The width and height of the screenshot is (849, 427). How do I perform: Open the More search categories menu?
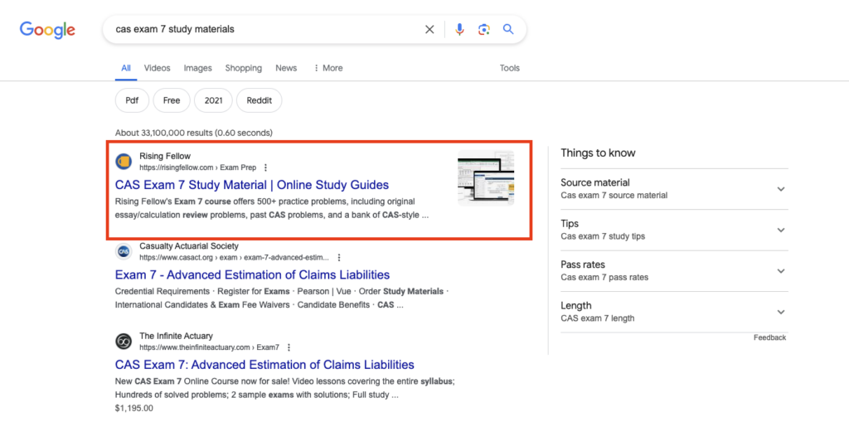pyautogui.click(x=328, y=68)
